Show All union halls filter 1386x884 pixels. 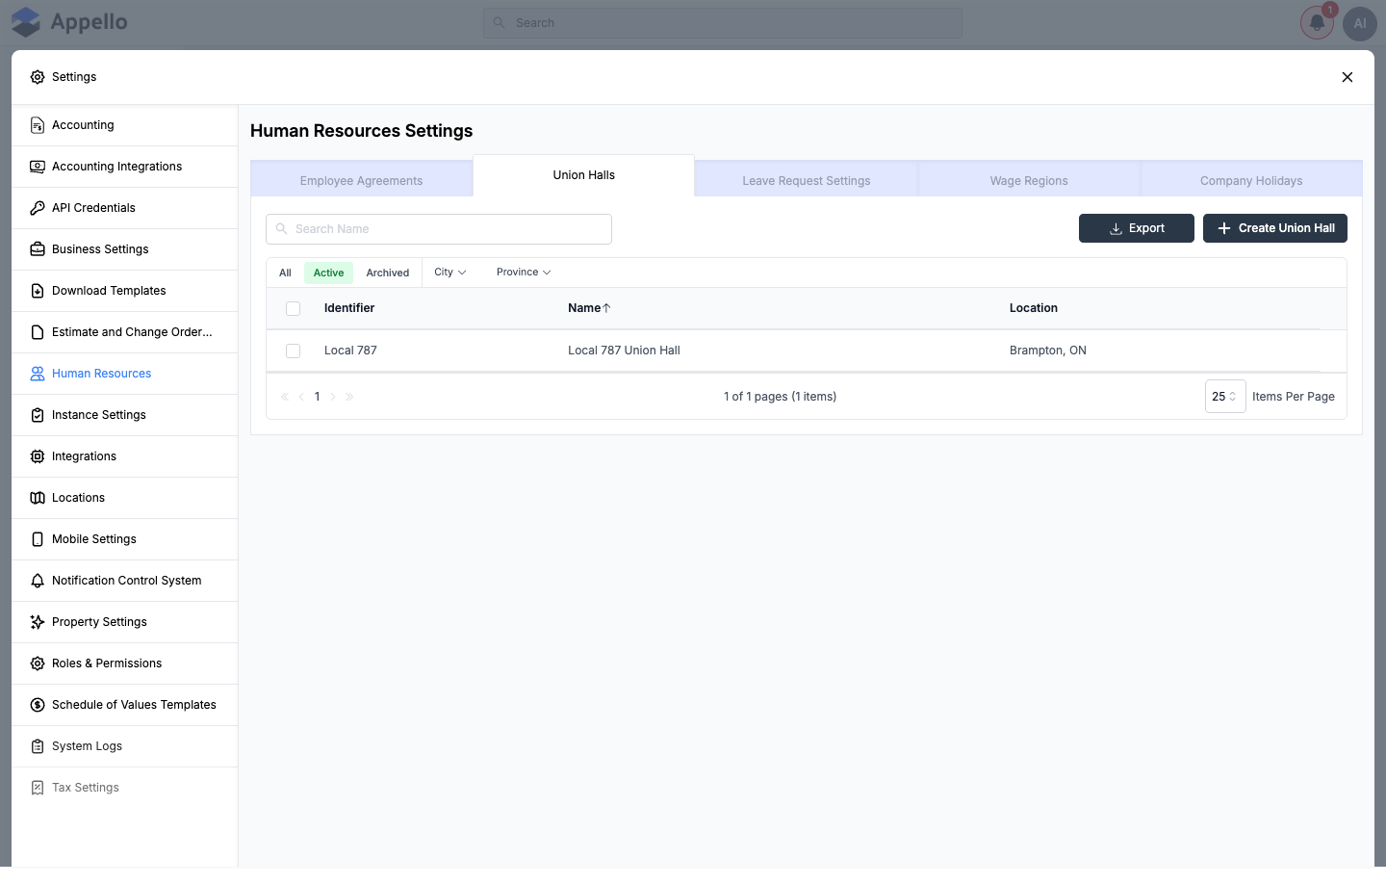click(x=285, y=273)
